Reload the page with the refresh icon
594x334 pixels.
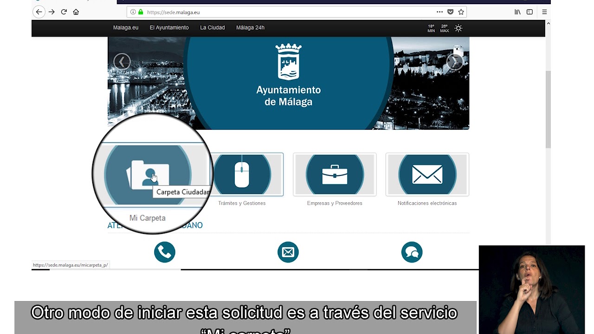point(64,12)
